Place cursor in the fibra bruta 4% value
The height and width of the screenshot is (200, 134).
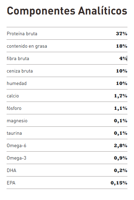123,58
